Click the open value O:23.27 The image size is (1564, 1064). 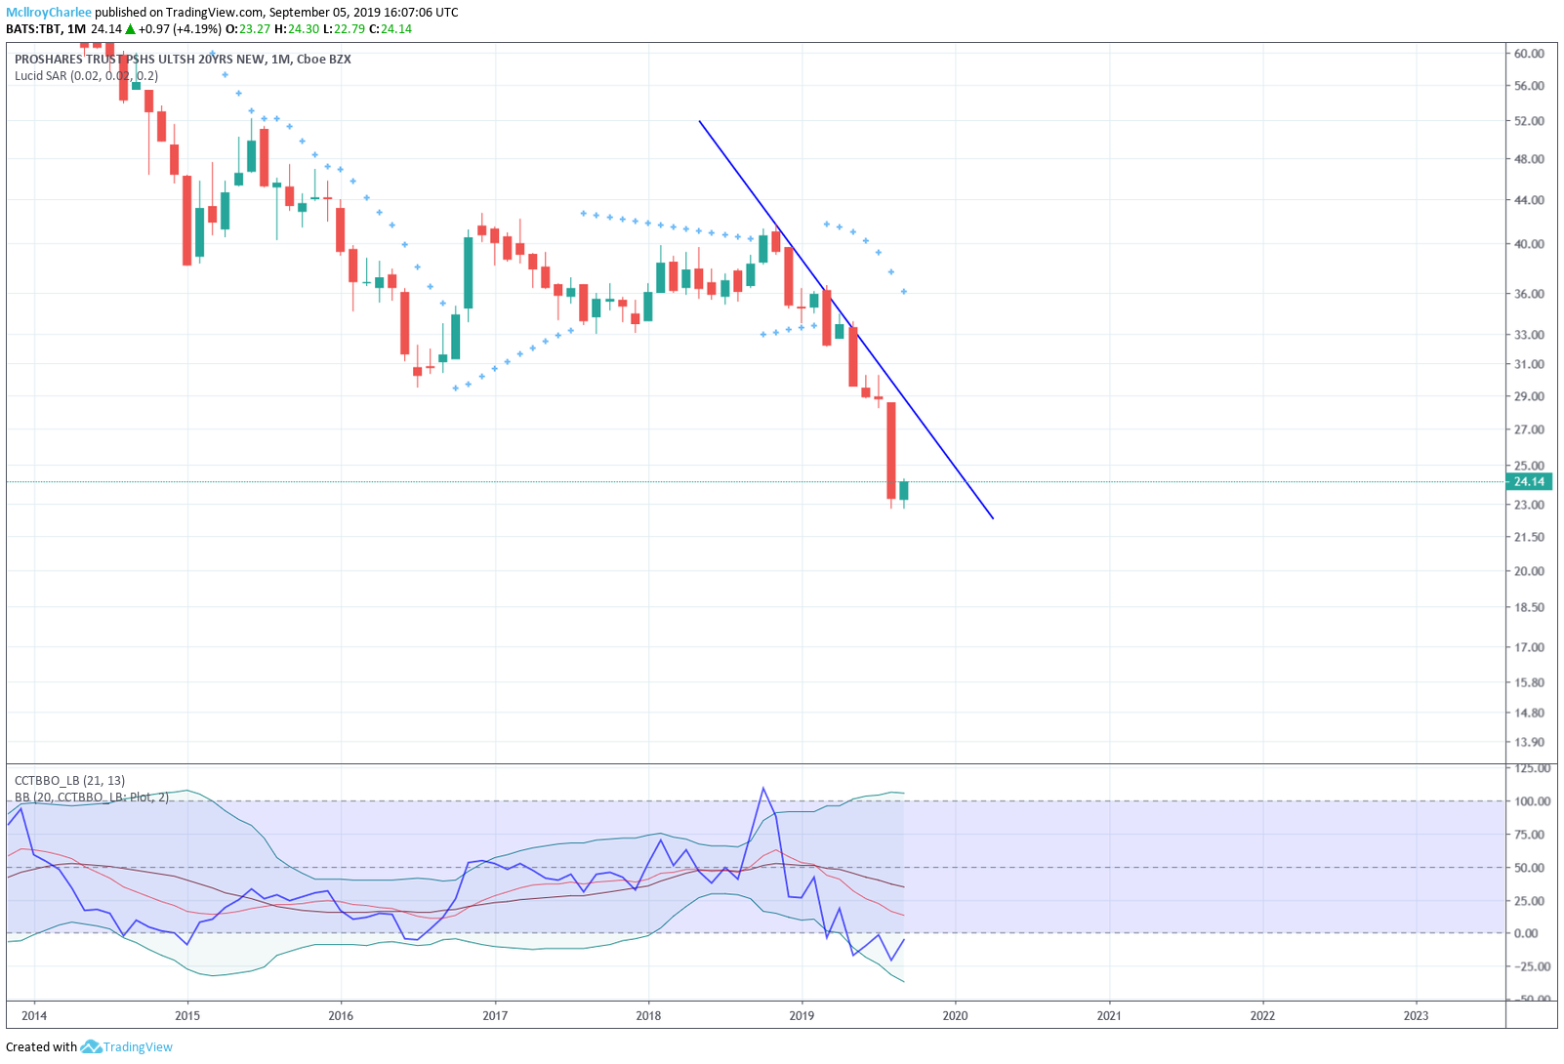point(248,28)
